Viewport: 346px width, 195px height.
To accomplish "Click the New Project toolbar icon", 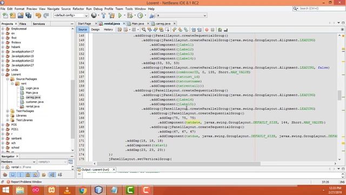I will tap(13, 16).
